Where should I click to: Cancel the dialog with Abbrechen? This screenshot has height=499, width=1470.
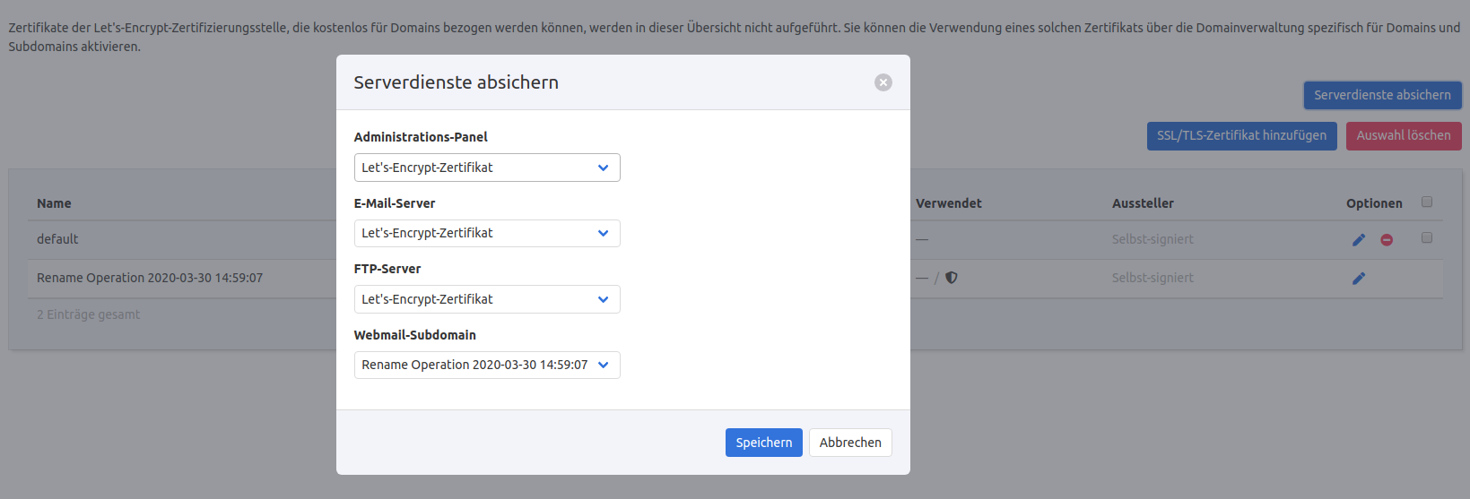point(849,443)
